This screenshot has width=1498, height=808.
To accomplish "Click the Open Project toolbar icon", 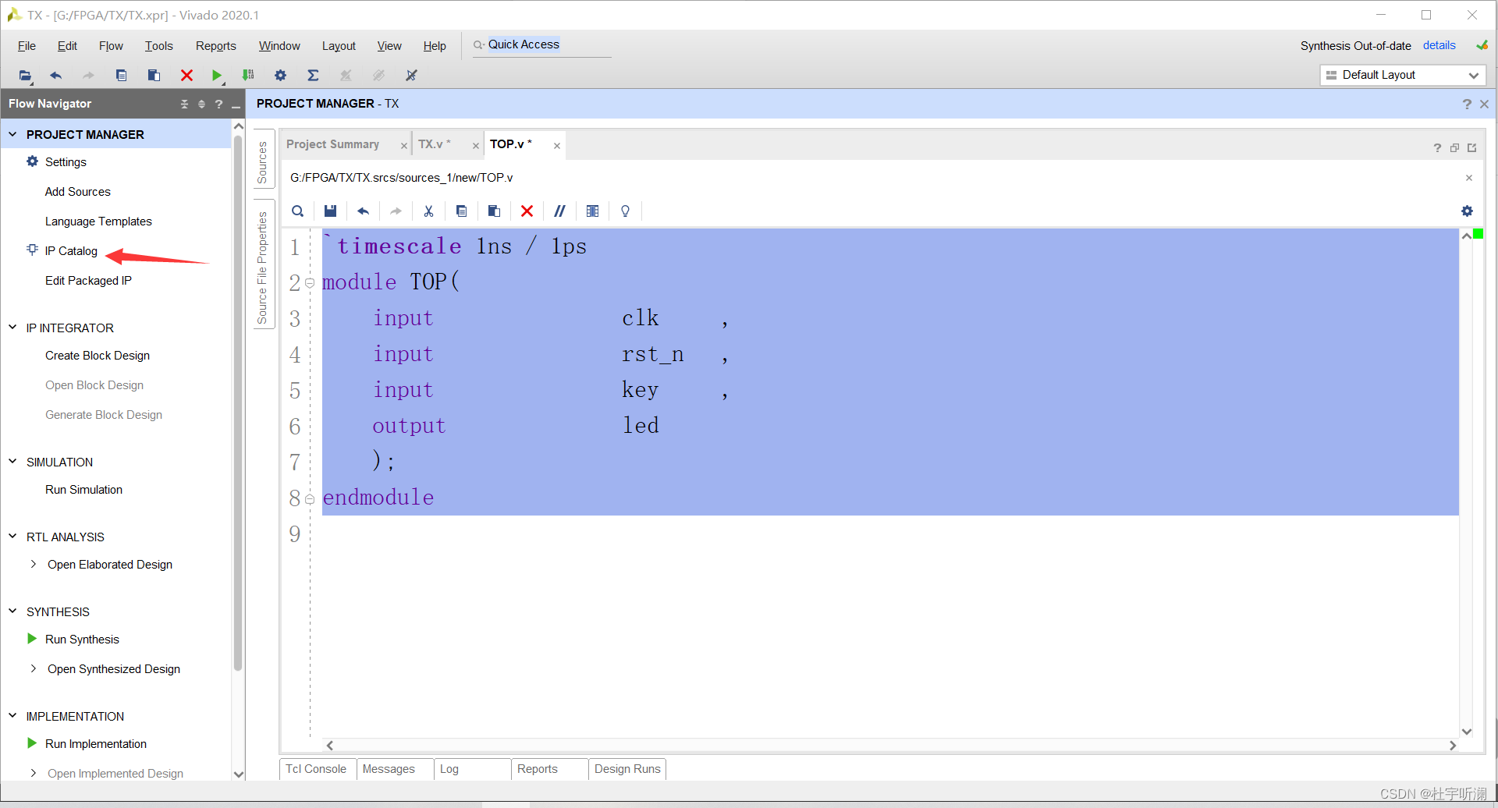I will pos(25,76).
